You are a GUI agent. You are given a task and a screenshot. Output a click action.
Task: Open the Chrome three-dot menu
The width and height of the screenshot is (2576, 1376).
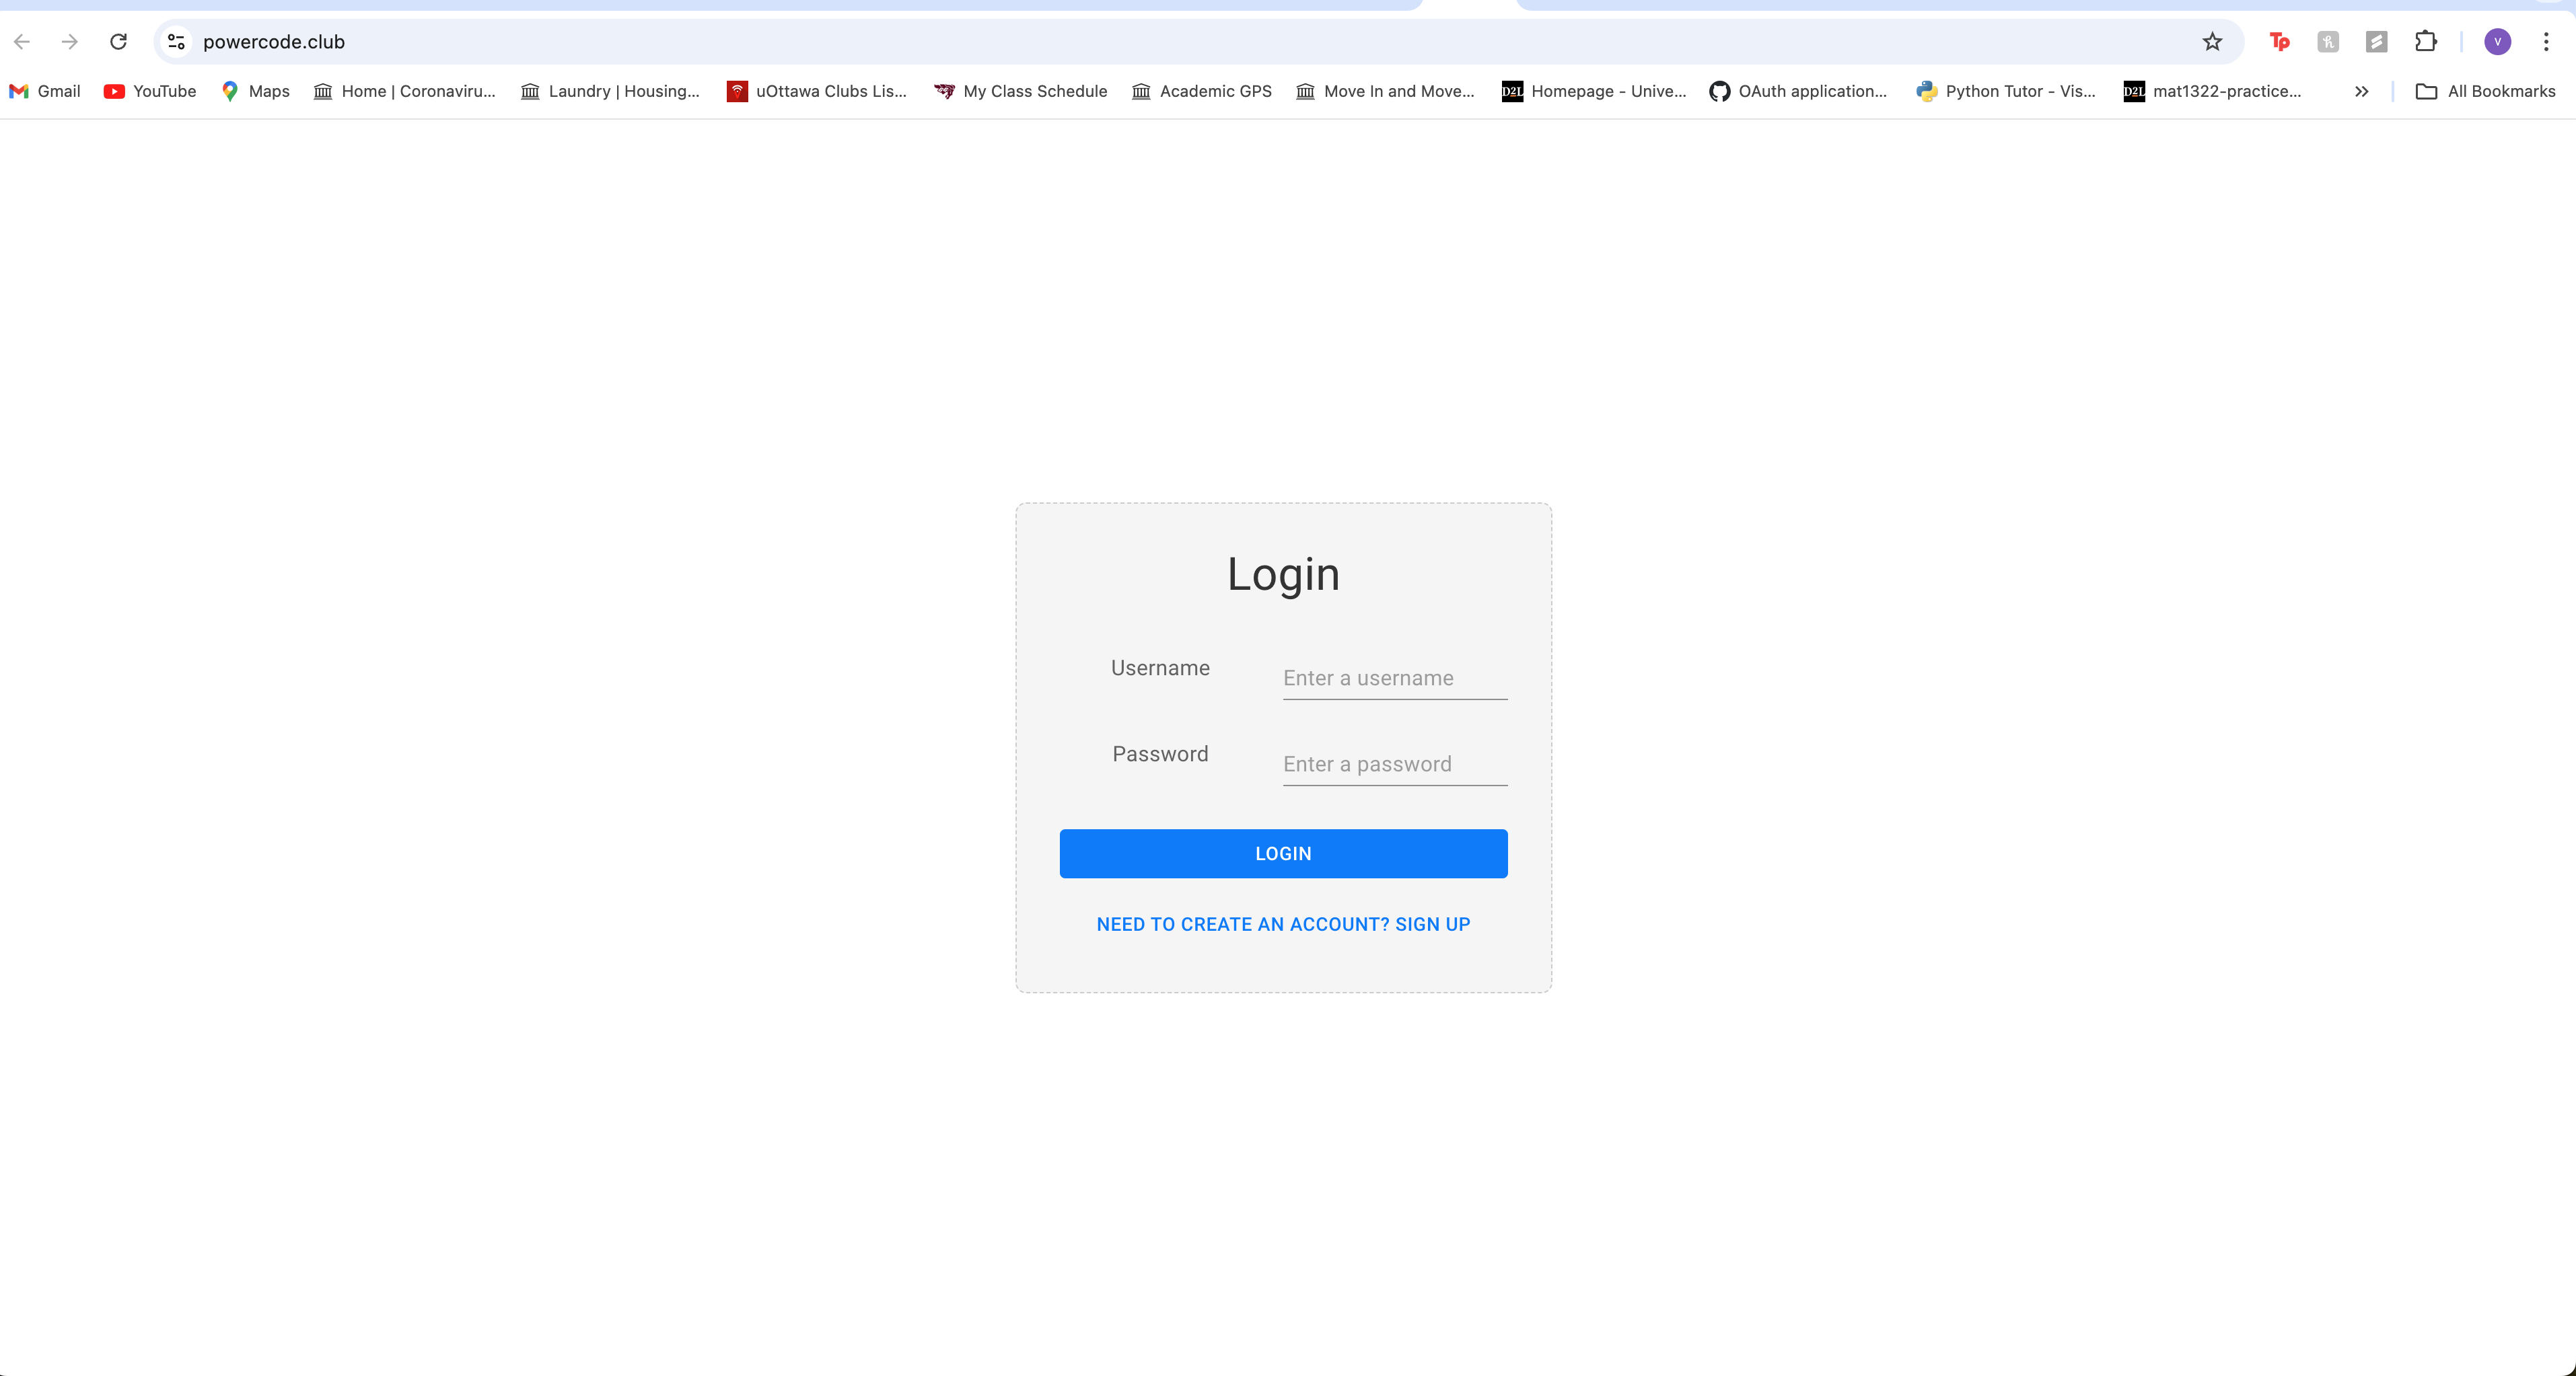[x=2546, y=41]
